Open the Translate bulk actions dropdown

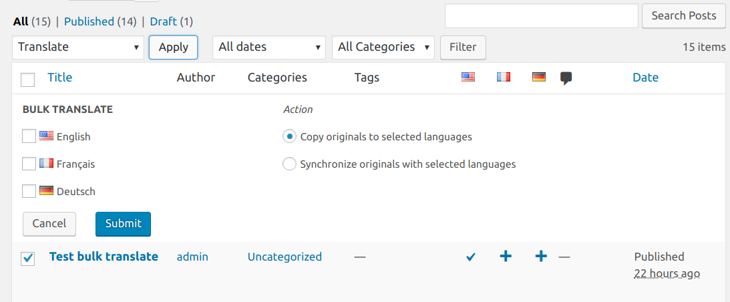(x=78, y=47)
